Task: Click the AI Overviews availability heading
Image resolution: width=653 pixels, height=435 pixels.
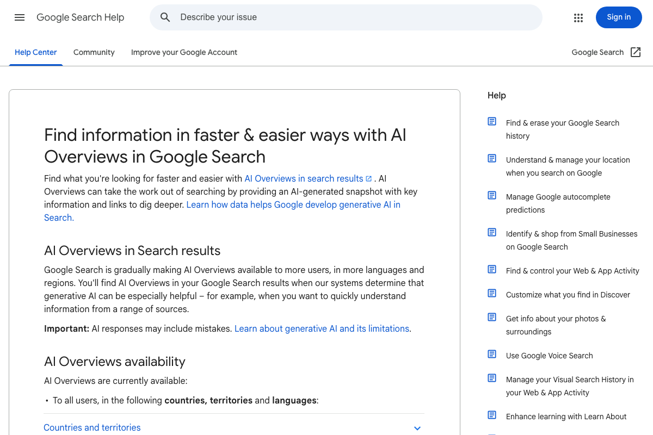Action: pos(115,362)
